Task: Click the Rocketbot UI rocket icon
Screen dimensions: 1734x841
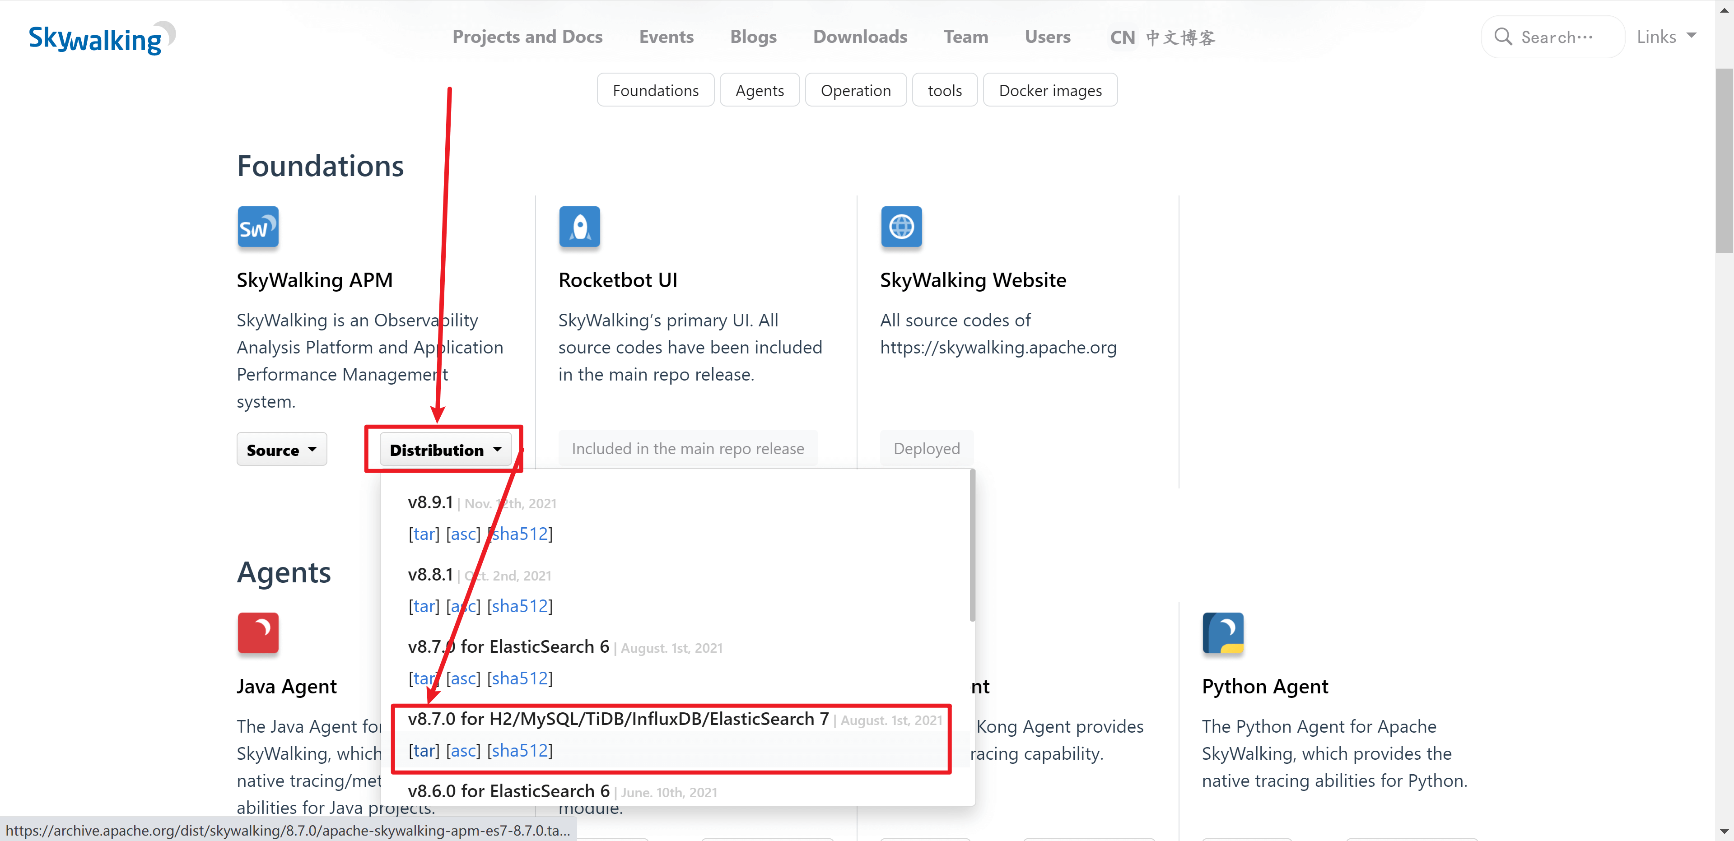Action: point(579,228)
